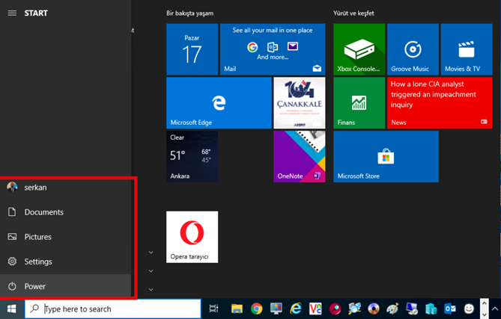Image resolution: width=501 pixels, height=319 pixels.
Task: Launch the Opera tarayıcı tile
Action: pos(192,237)
